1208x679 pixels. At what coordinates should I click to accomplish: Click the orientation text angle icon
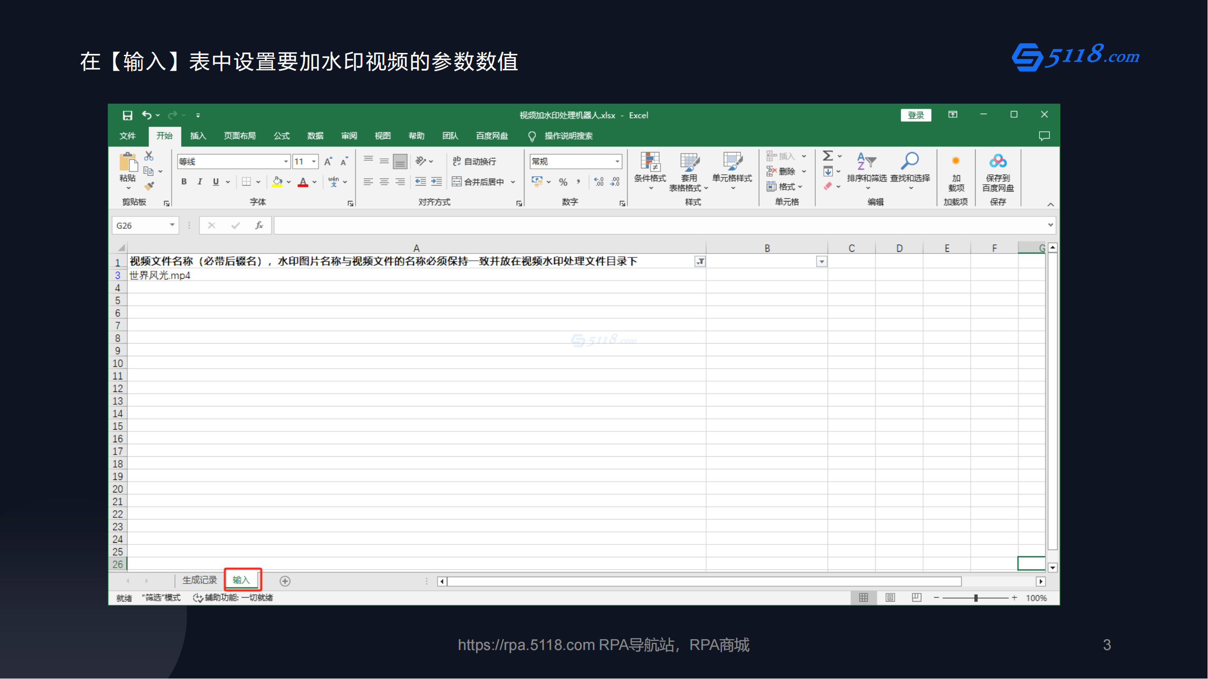(420, 162)
